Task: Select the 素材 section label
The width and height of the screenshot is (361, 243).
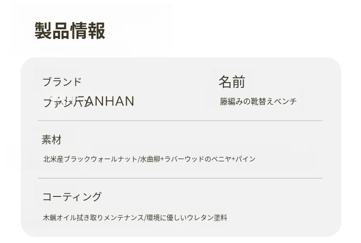Action: 52,140
